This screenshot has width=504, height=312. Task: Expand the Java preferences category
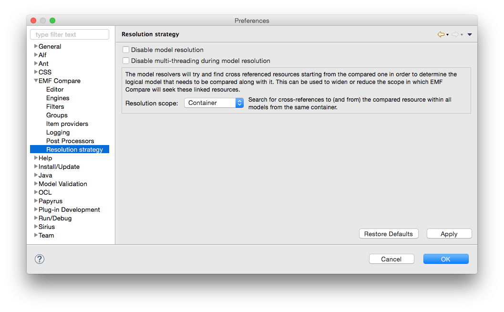[x=36, y=175]
